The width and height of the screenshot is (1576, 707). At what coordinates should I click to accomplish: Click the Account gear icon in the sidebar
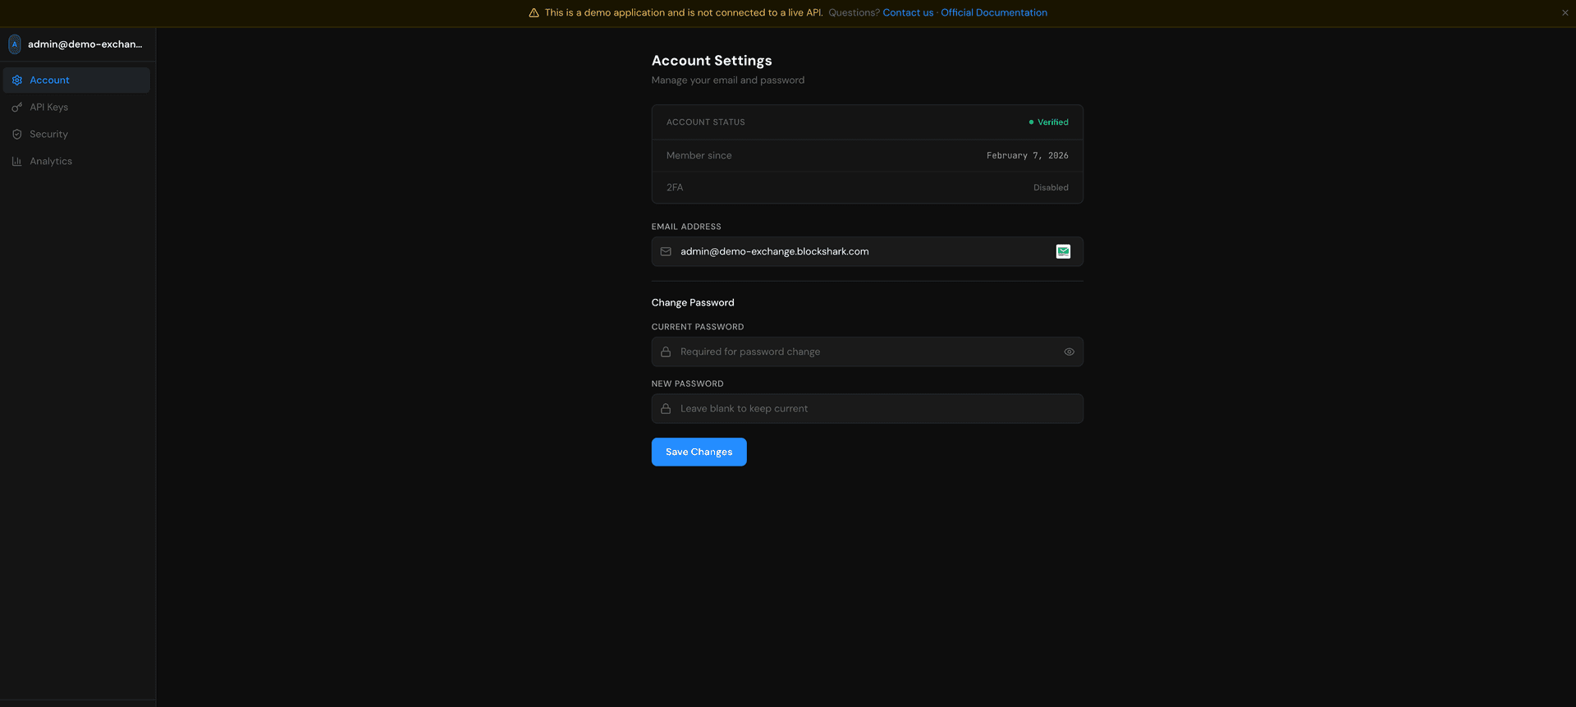(17, 80)
